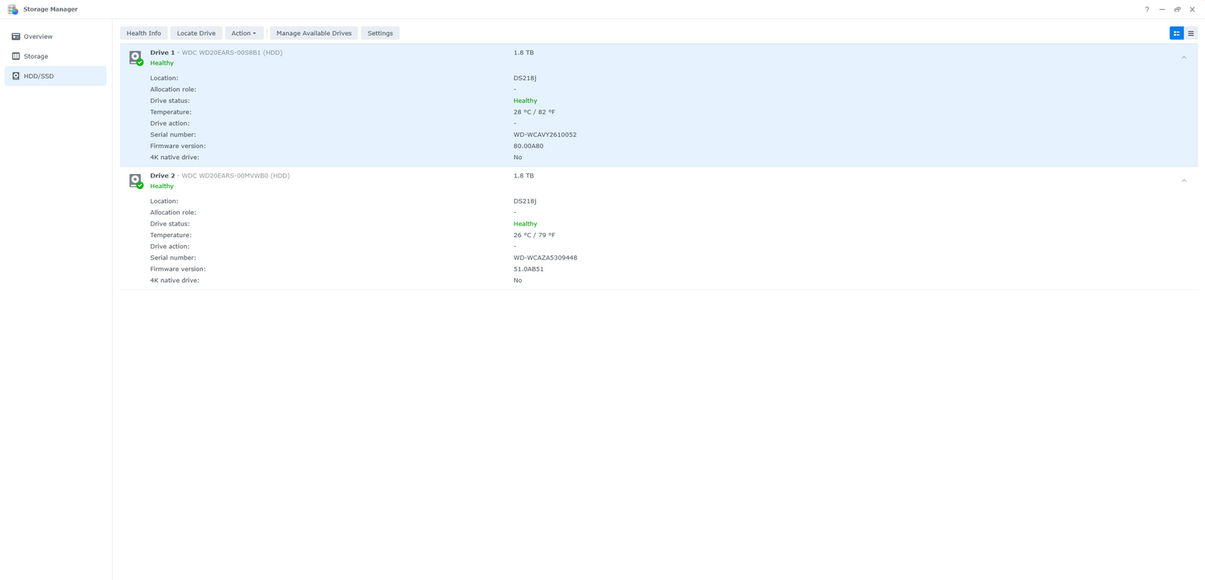Go to the Overview page

pyautogui.click(x=38, y=36)
